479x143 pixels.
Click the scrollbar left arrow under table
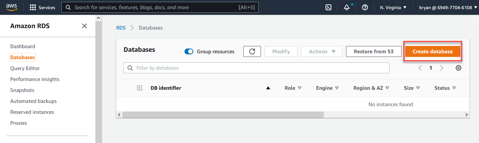(x=119, y=115)
